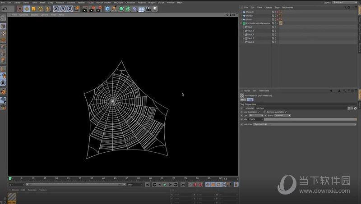This screenshot has width=361, height=204.
Task: Toggle Remove Available checkbox
Action: tap(286, 112)
